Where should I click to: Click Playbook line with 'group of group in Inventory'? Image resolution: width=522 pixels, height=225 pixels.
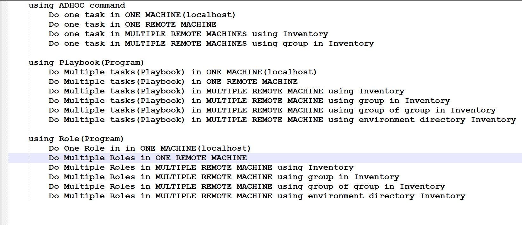[272, 110]
